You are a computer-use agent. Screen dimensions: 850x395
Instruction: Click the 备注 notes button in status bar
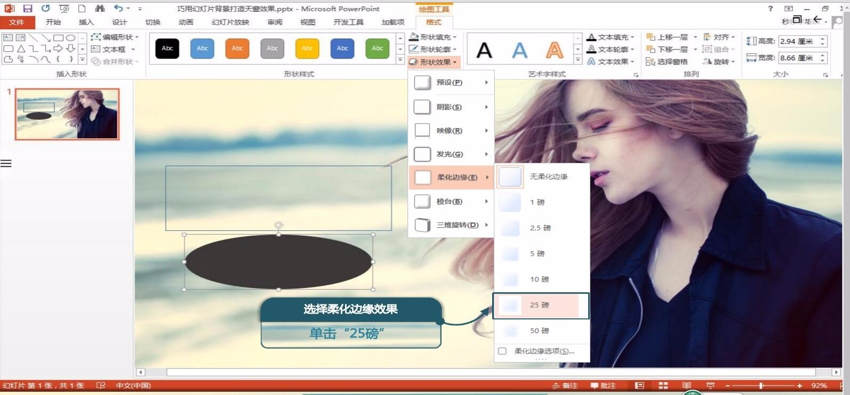565,385
